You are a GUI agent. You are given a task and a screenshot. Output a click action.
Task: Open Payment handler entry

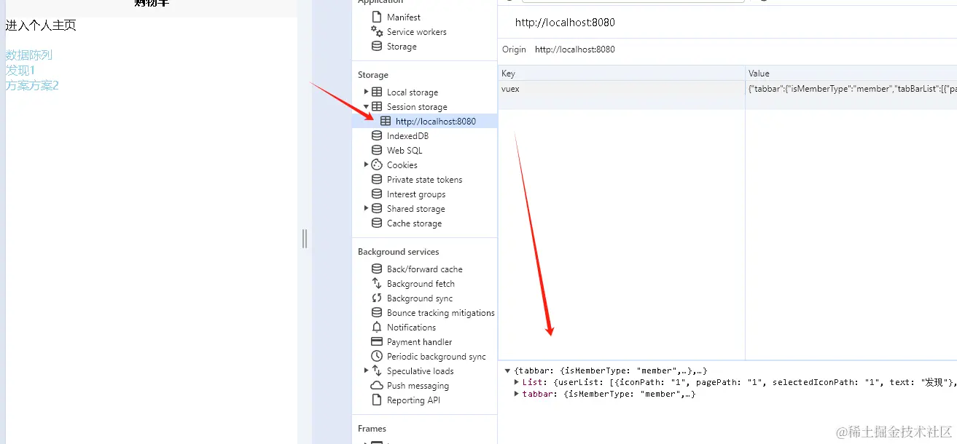419,341
